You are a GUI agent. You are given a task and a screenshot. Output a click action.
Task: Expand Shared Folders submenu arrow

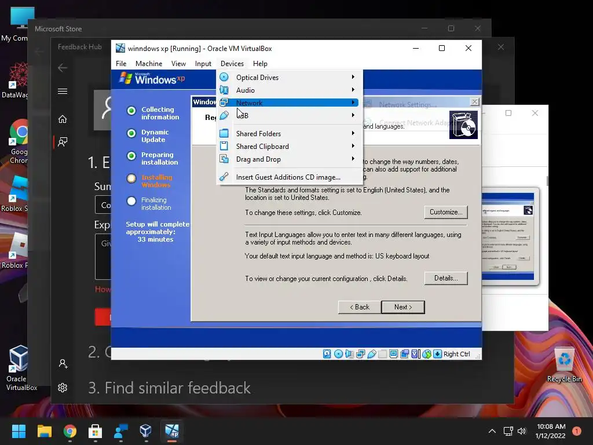point(353,133)
